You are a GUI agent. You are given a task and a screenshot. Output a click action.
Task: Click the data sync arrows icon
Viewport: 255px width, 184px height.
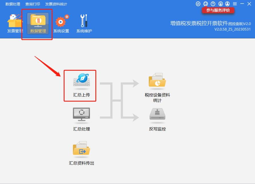tap(198, 4)
